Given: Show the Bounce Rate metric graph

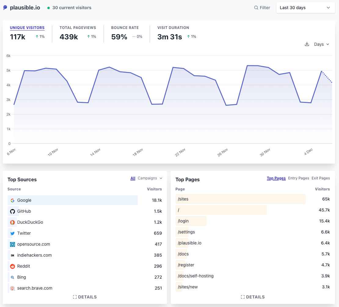Looking at the screenshot, I should point(125,28).
